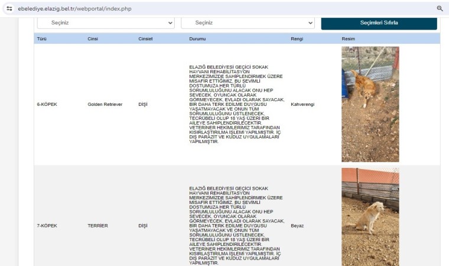
Task: Open the Golden Retriever dog photo
Action: pyautogui.click(x=370, y=104)
